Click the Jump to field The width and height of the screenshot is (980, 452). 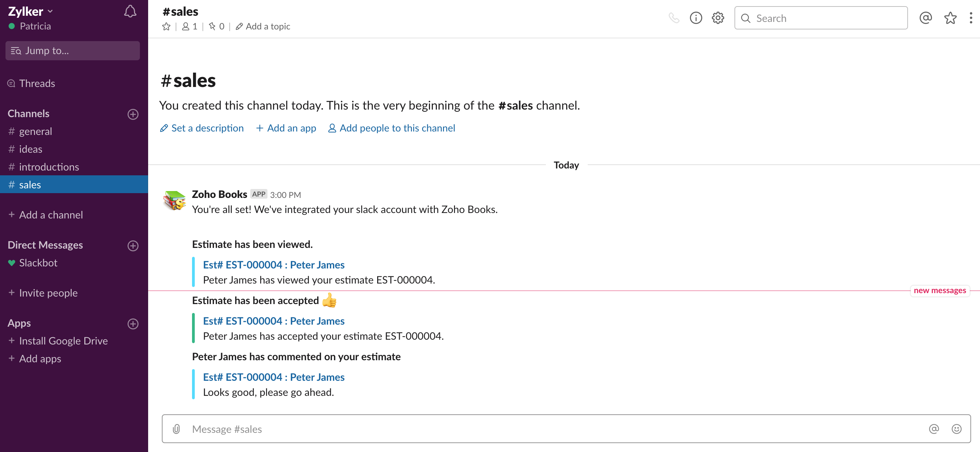tap(73, 51)
